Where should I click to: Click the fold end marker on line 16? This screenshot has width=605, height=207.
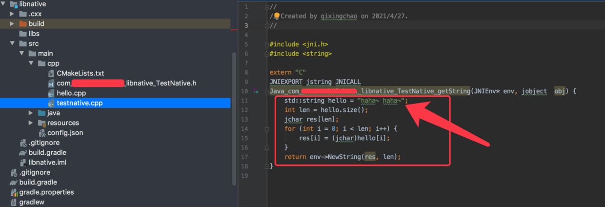(266, 147)
